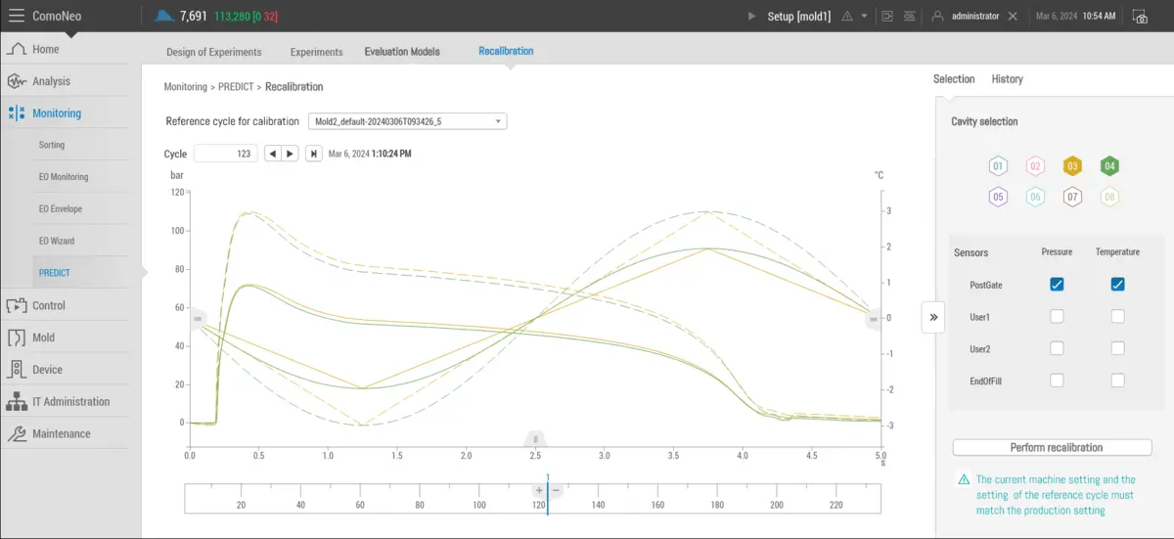Log out administrator with X icon

point(1013,17)
